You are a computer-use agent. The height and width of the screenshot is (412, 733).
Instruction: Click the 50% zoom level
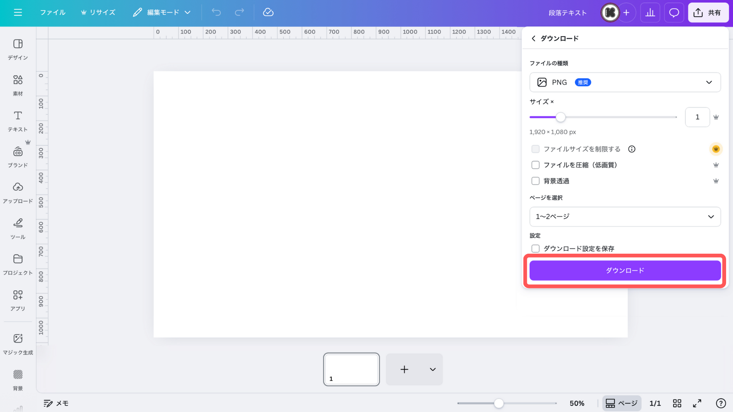(x=577, y=403)
